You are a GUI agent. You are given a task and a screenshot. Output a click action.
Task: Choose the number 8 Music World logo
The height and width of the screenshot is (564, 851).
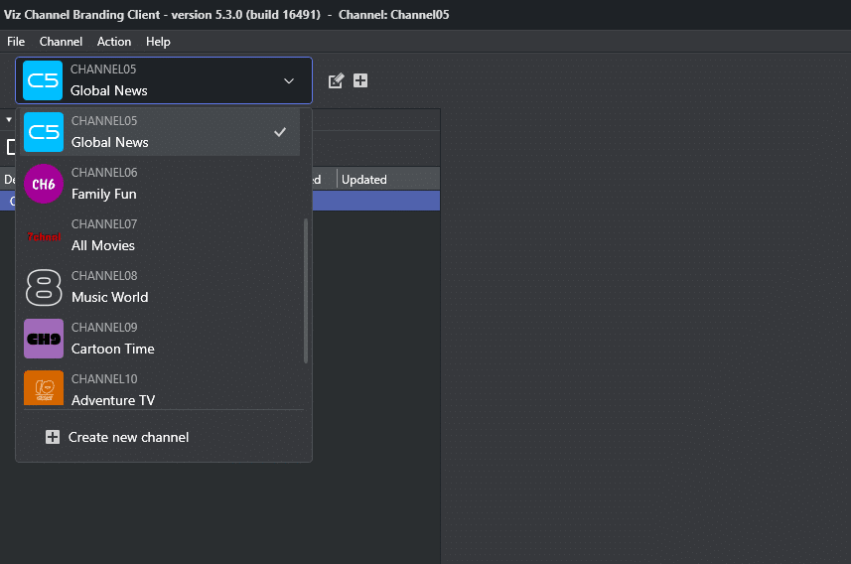[44, 287]
